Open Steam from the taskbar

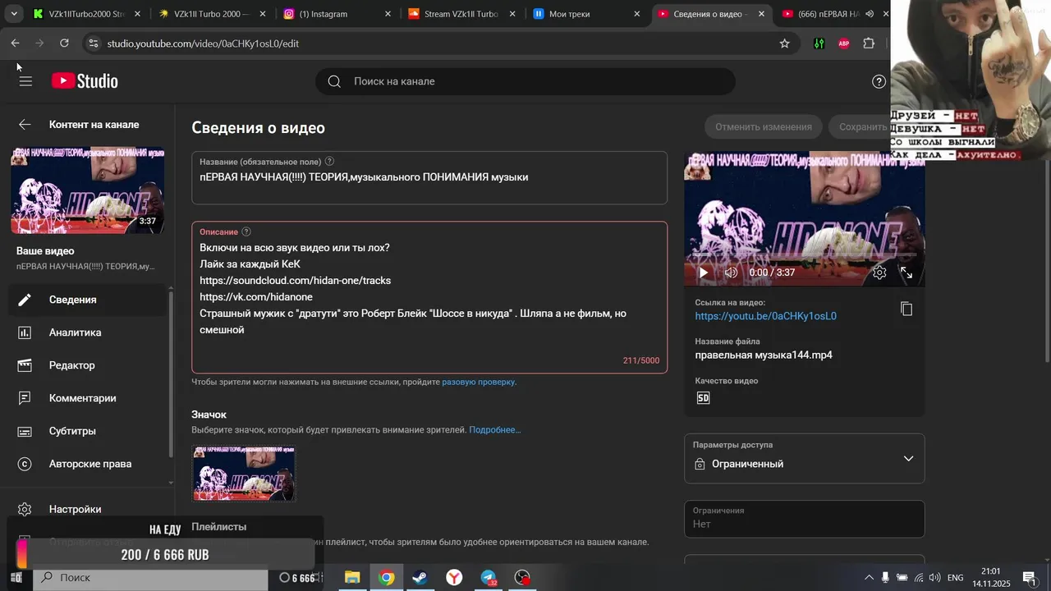(x=420, y=578)
